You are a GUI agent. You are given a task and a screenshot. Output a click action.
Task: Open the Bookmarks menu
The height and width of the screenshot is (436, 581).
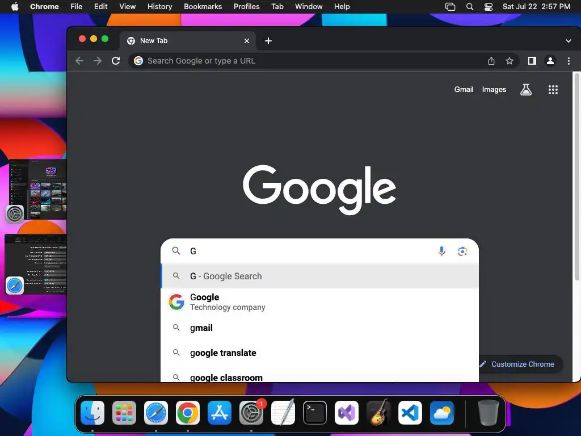click(x=203, y=7)
